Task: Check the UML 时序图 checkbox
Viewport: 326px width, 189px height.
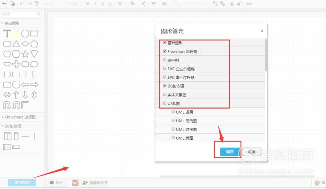Action: pos(173,129)
